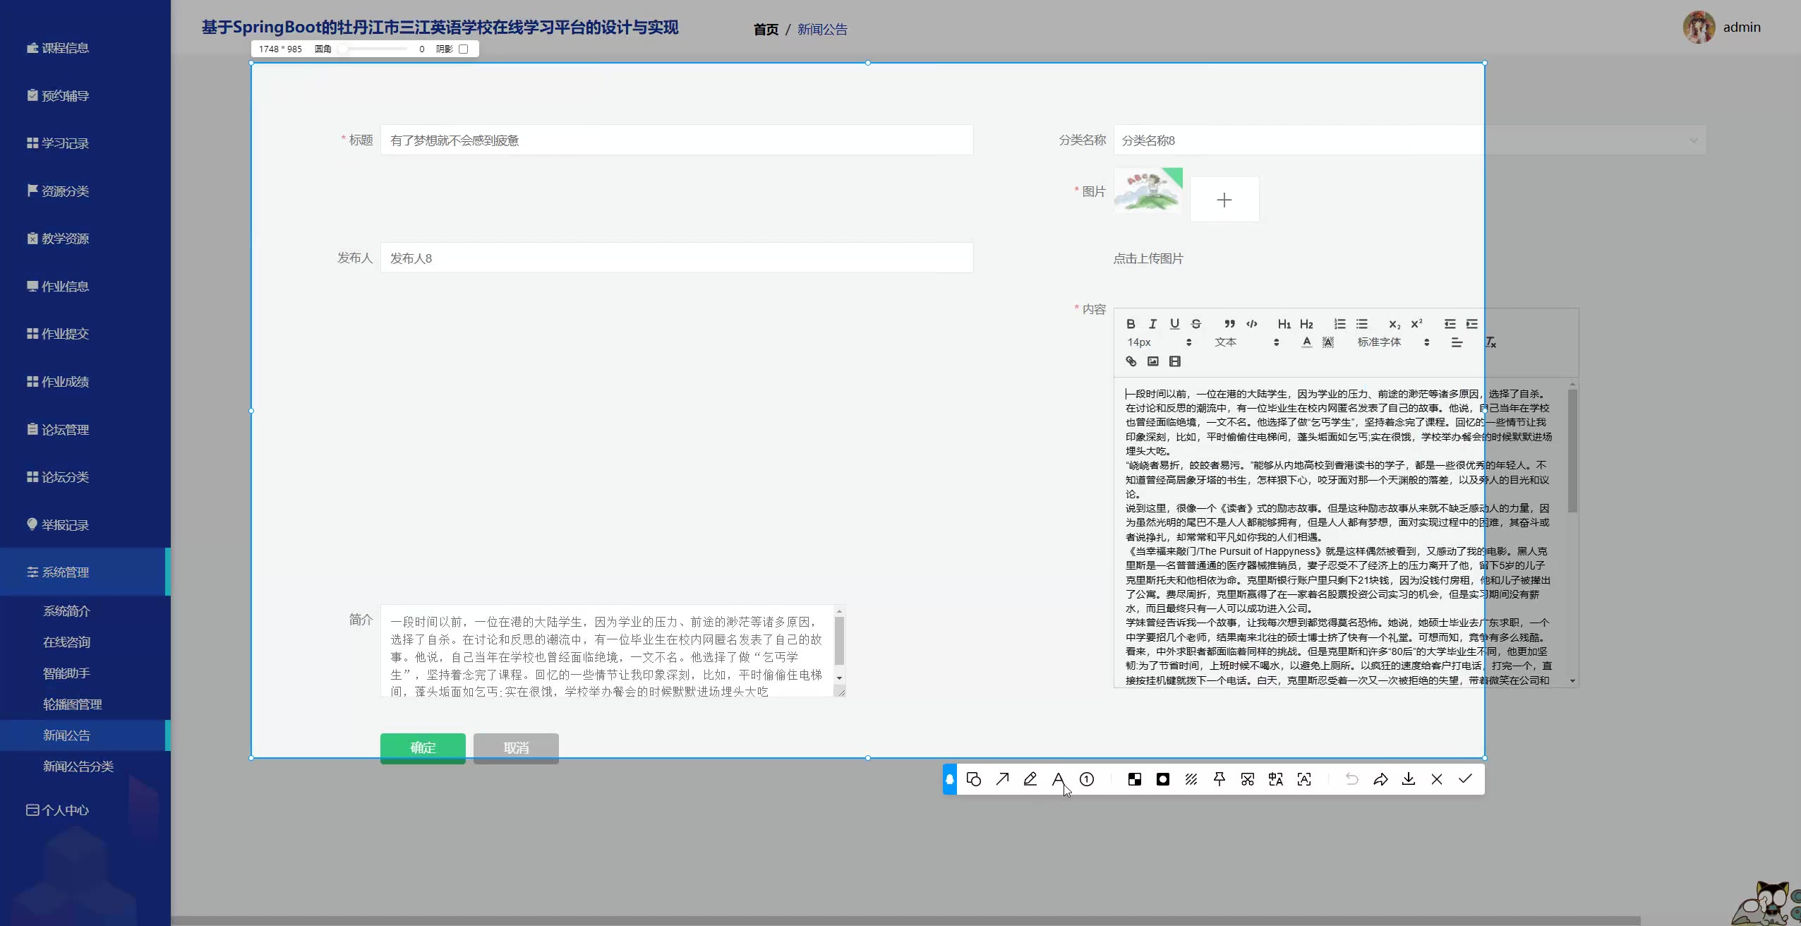
Task: Click the 取消 button
Action: click(x=516, y=747)
